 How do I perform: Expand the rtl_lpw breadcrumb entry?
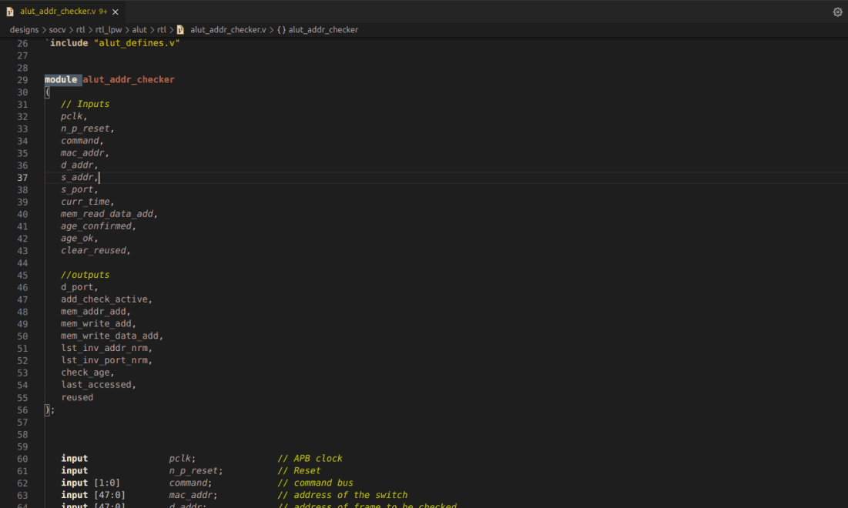[109, 29]
